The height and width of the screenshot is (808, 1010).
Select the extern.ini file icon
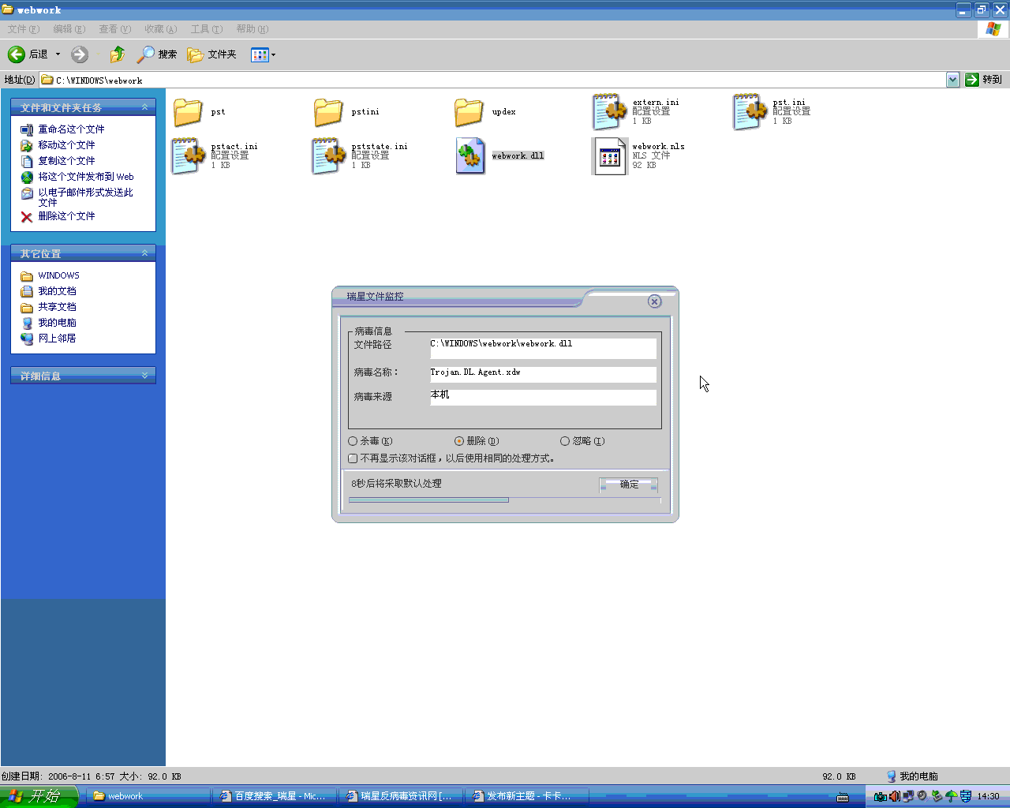[x=609, y=112]
